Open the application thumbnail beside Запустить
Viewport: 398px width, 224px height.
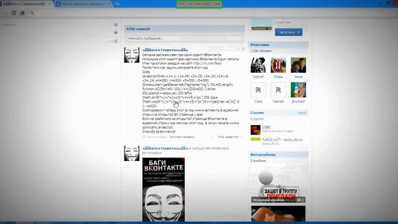pyautogui.click(x=261, y=25)
